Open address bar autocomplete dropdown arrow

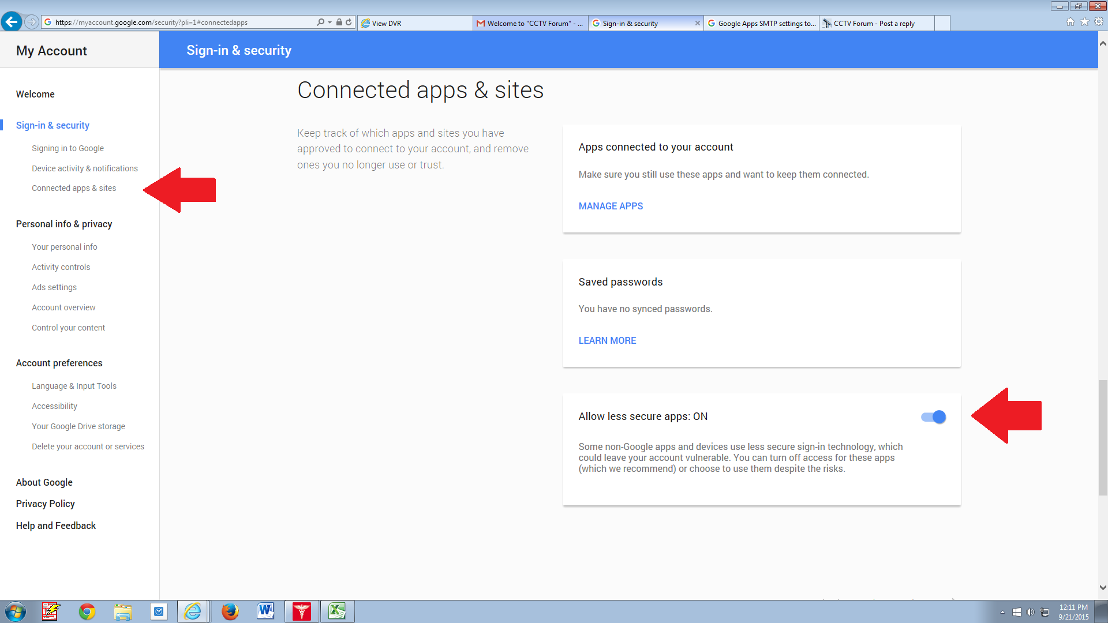pos(330,22)
